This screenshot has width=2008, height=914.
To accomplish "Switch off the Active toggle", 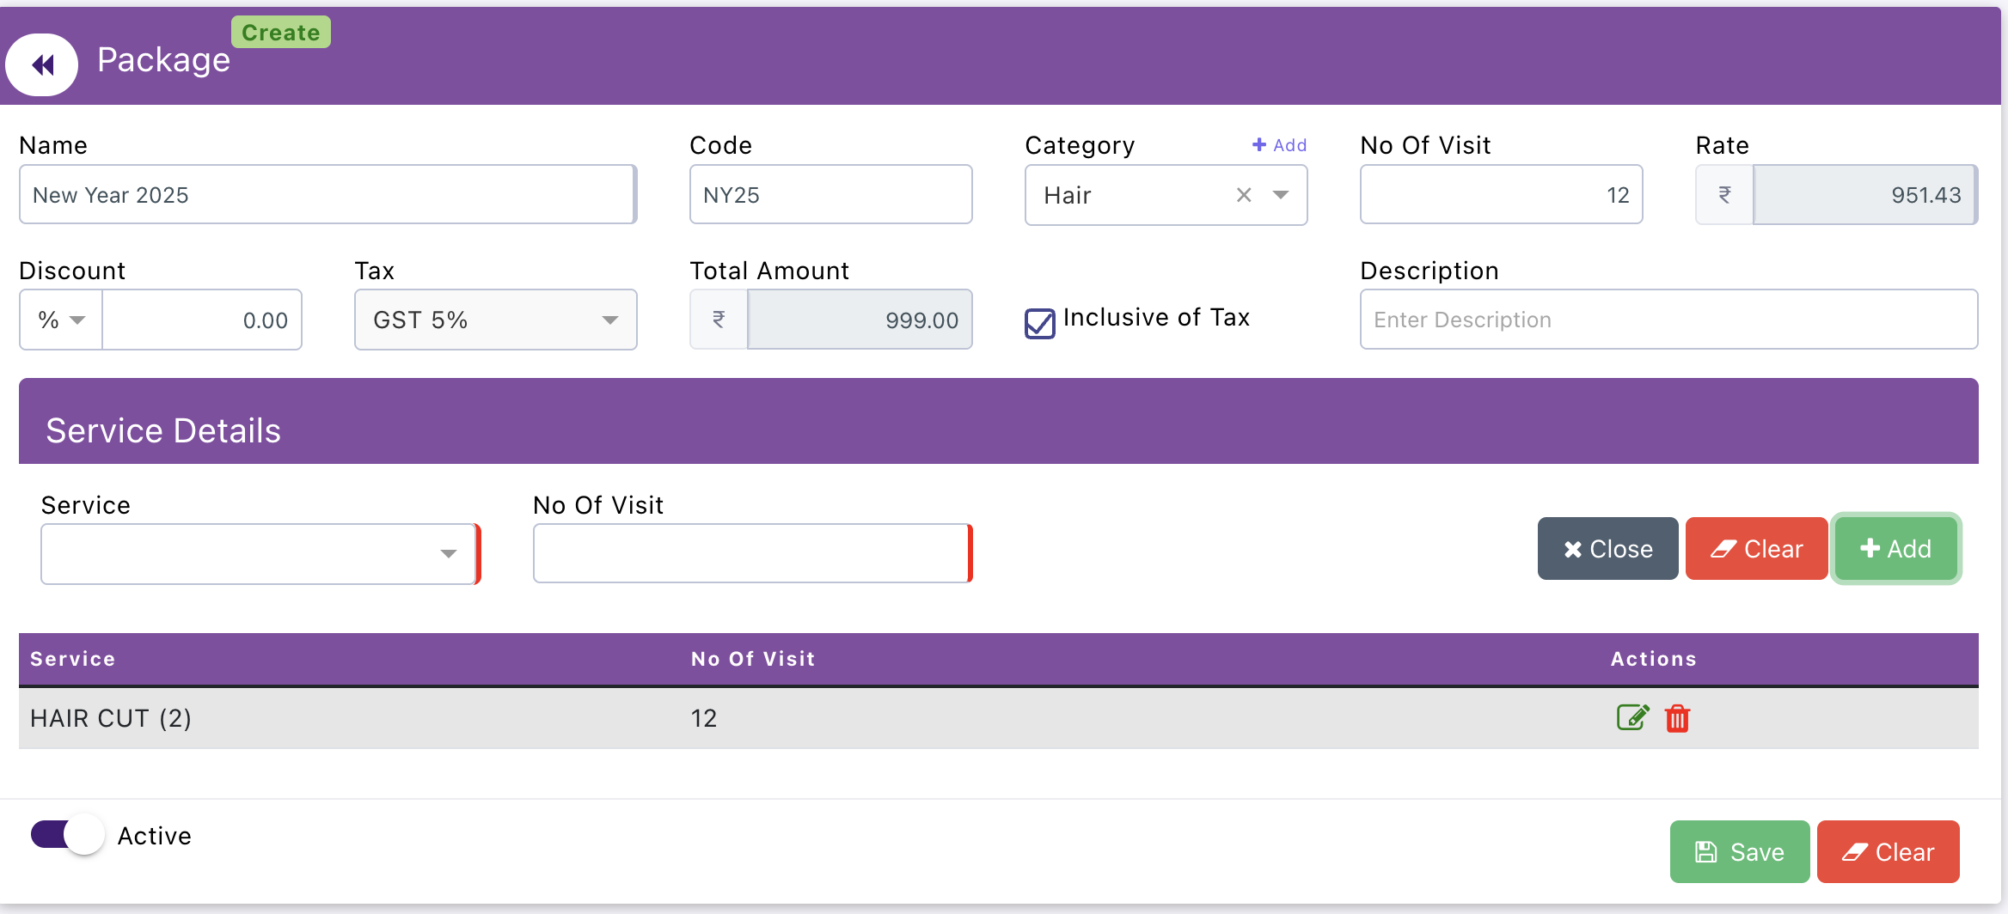I will click(67, 835).
